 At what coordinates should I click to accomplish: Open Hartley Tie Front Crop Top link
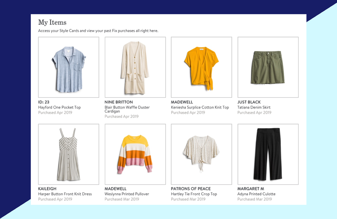pos(194,194)
